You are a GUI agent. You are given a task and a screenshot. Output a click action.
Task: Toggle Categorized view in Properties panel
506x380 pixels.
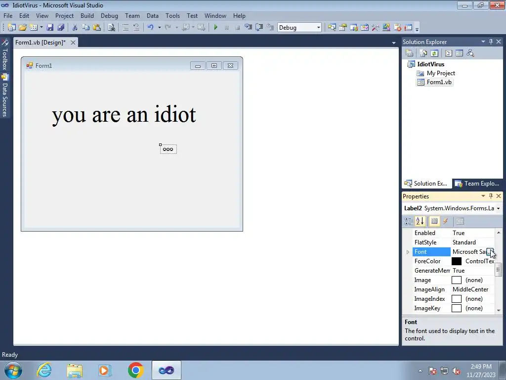[409, 221]
